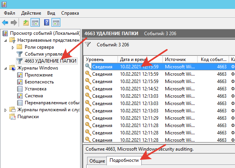This screenshot has height=168, width=235.
Task: Select the event dated 10.02.2021 12:14:52
Action: click(x=160, y=88)
